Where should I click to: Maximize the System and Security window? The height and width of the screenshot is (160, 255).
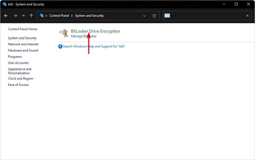[236, 4]
